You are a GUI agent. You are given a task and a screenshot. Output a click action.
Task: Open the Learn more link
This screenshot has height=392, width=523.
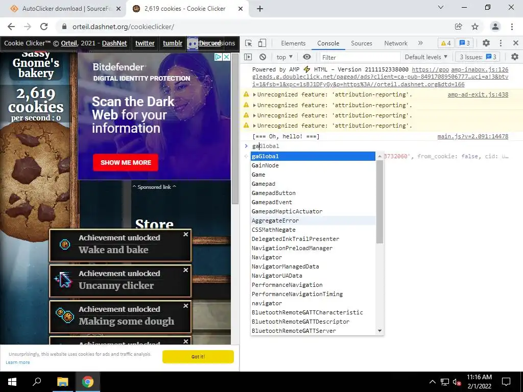click(x=18, y=362)
